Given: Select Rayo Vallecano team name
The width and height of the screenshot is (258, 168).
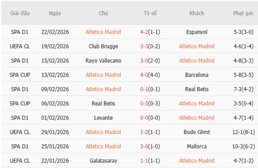Looking at the screenshot, I should (x=103, y=60).
